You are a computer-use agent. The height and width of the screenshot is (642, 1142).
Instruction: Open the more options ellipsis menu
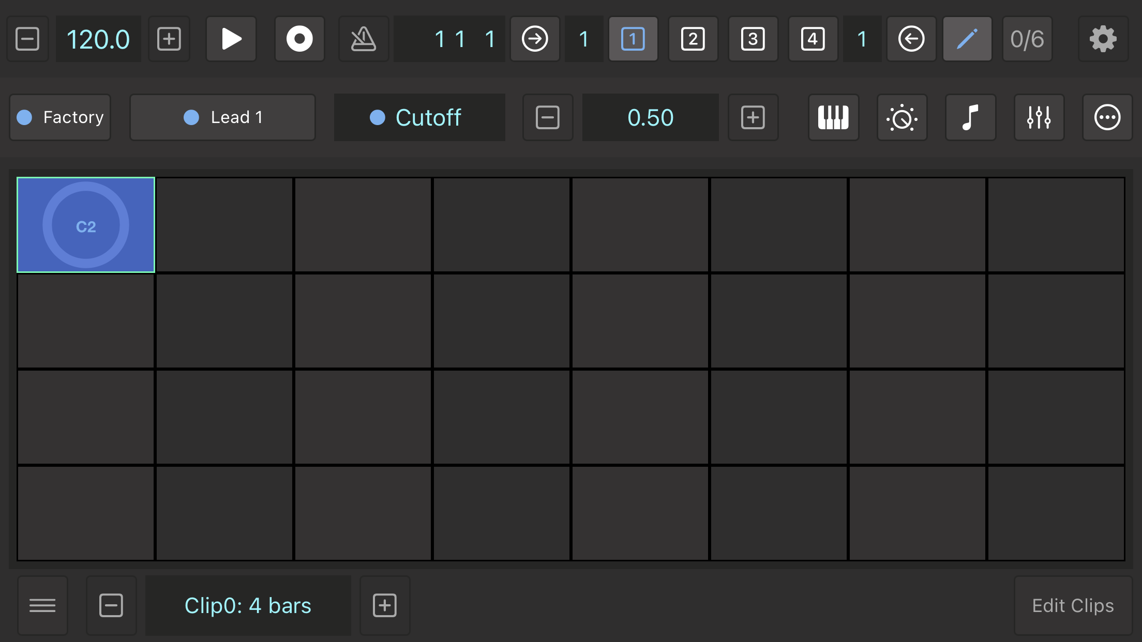[1107, 117]
